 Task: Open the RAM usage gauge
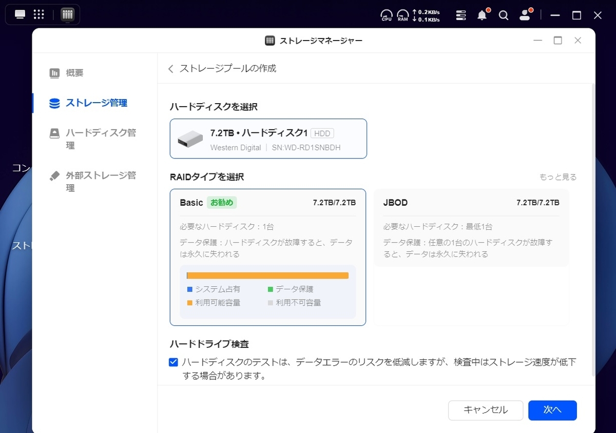coord(403,15)
